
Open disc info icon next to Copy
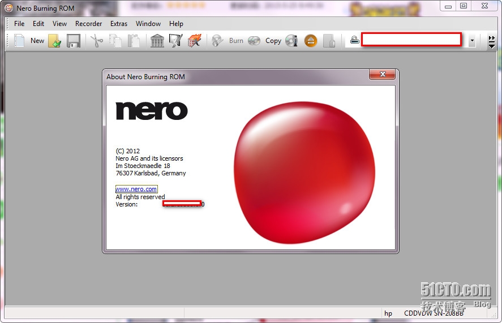[291, 41]
